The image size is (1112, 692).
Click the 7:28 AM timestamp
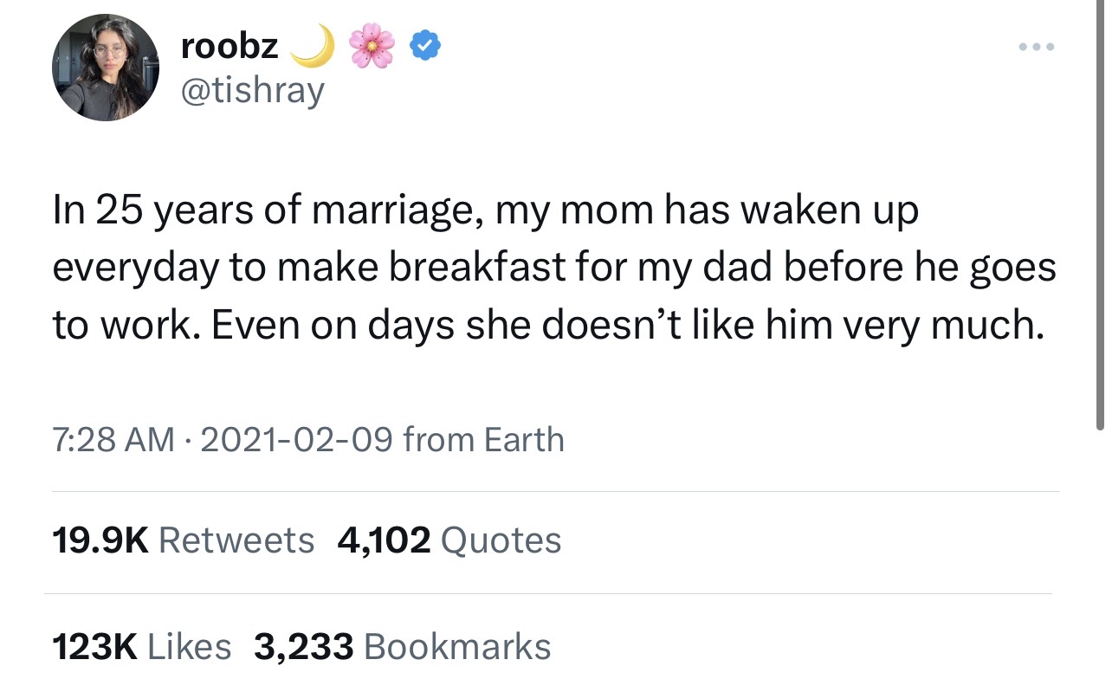coord(113,440)
